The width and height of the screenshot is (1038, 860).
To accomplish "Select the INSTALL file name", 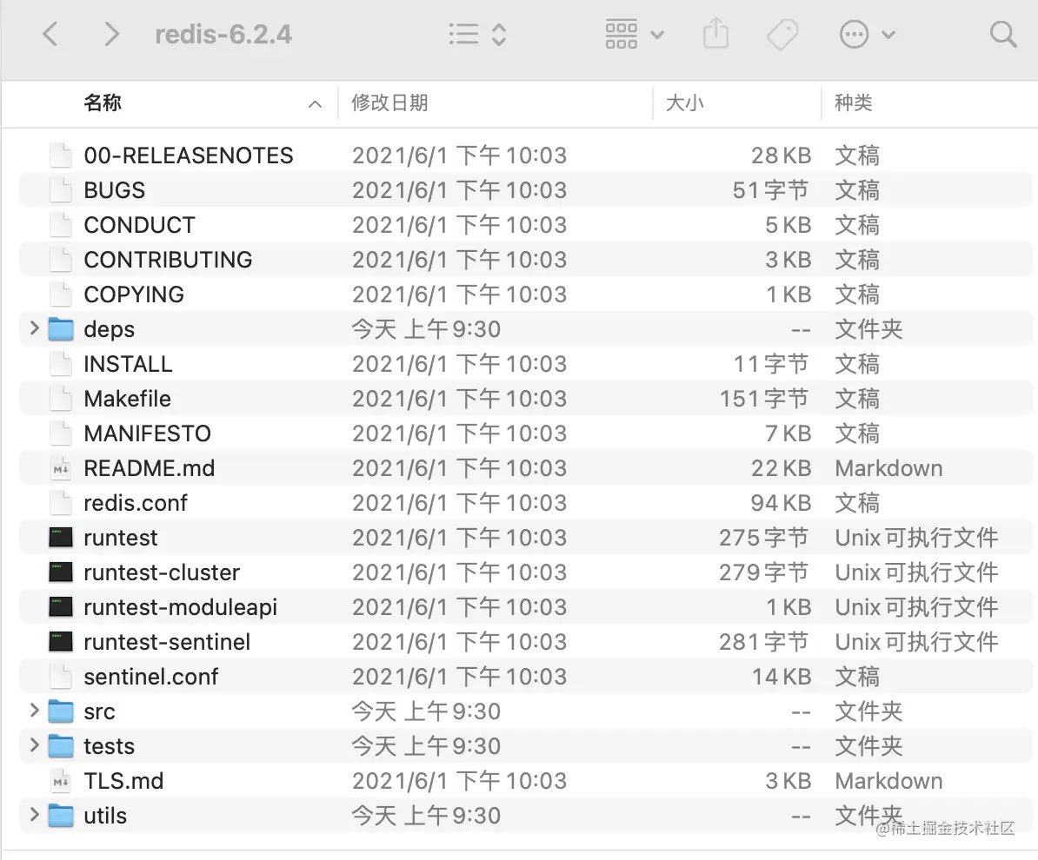I will point(128,364).
